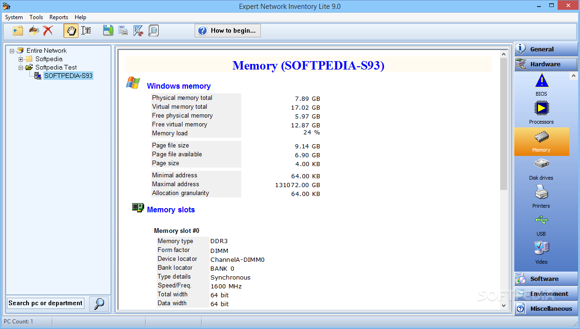Click the save floppy disk icon
This screenshot has height=329, width=580.
(108, 31)
